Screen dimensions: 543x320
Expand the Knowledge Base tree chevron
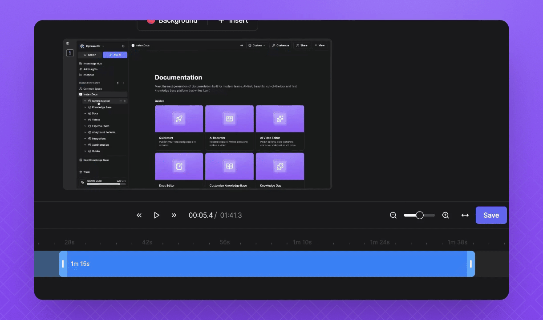85,107
